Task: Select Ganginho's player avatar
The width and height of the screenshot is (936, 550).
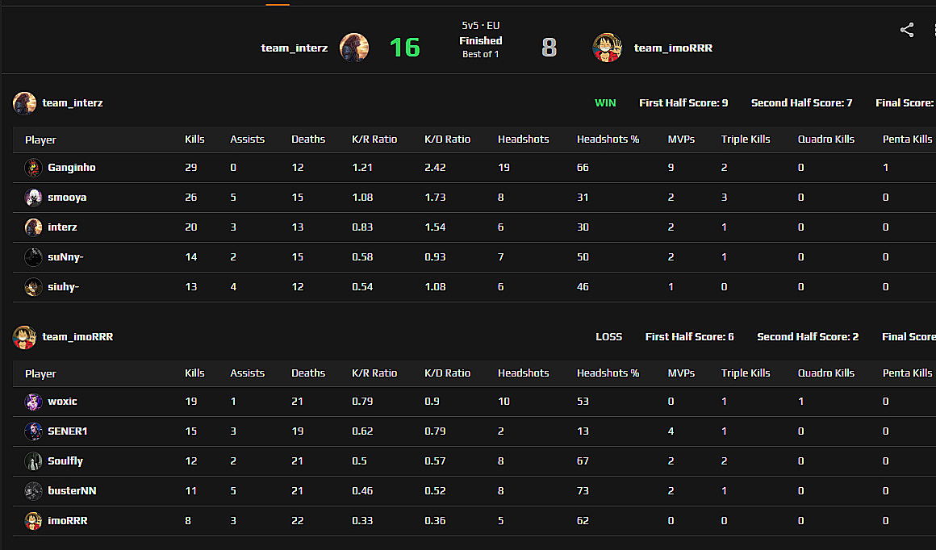Action: click(x=33, y=167)
